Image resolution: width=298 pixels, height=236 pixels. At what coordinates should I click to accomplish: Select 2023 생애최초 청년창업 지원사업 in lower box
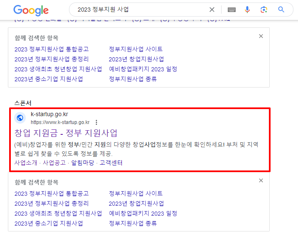58,214
